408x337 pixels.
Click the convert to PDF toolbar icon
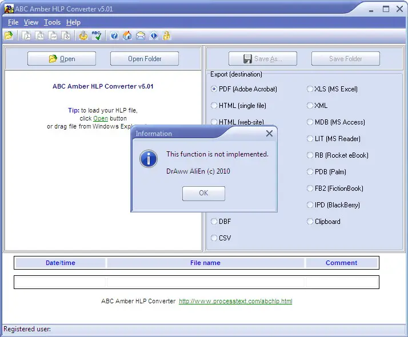coord(26,35)
